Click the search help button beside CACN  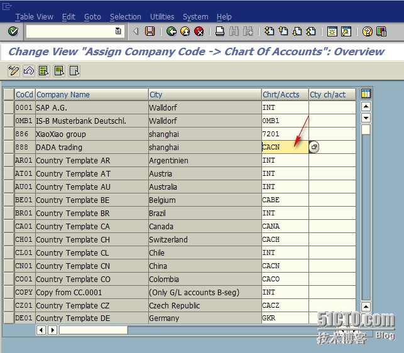click(314, 147)
